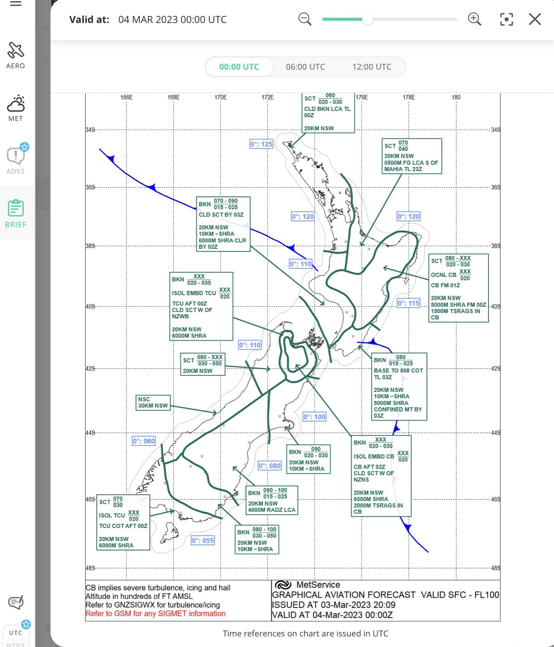
Task: Open the AERO airplane section
Action: pos(15,55)
